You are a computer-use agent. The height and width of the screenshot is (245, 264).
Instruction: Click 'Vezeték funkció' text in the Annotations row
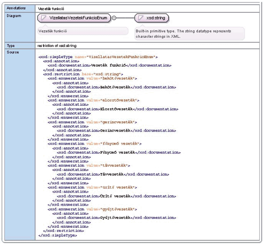(x=51, y=9)
